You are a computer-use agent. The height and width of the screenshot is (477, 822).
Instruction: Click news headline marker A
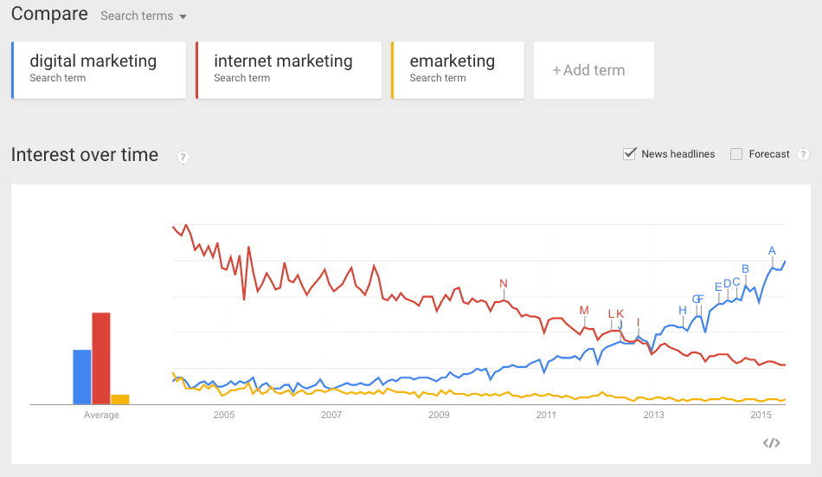(x=772, y=251)
